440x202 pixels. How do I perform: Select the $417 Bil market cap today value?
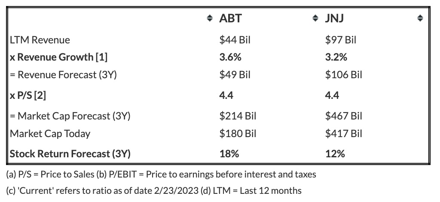pyautogui.click(x=344, y=134)
